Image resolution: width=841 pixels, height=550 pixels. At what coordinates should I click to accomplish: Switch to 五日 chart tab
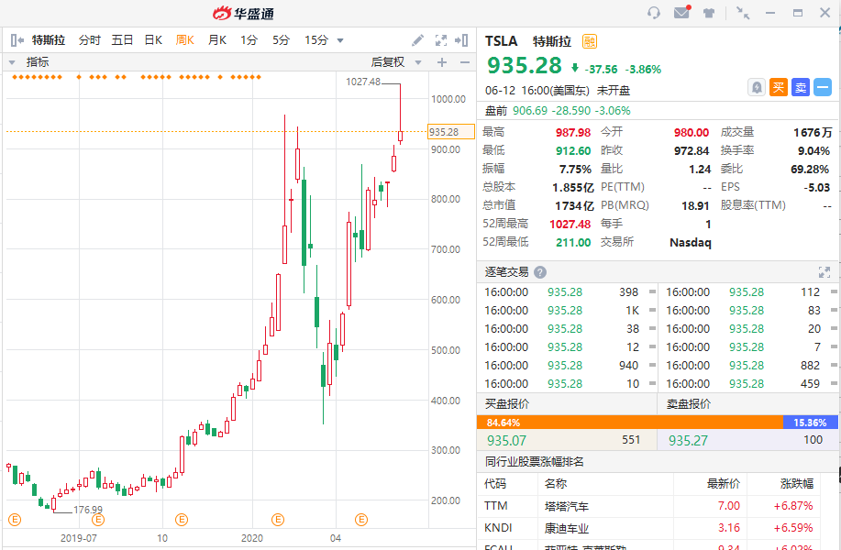coord(122,40)
